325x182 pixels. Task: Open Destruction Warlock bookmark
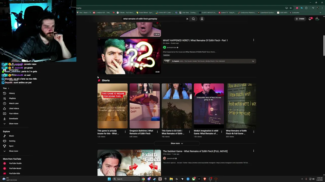(247, 13)
